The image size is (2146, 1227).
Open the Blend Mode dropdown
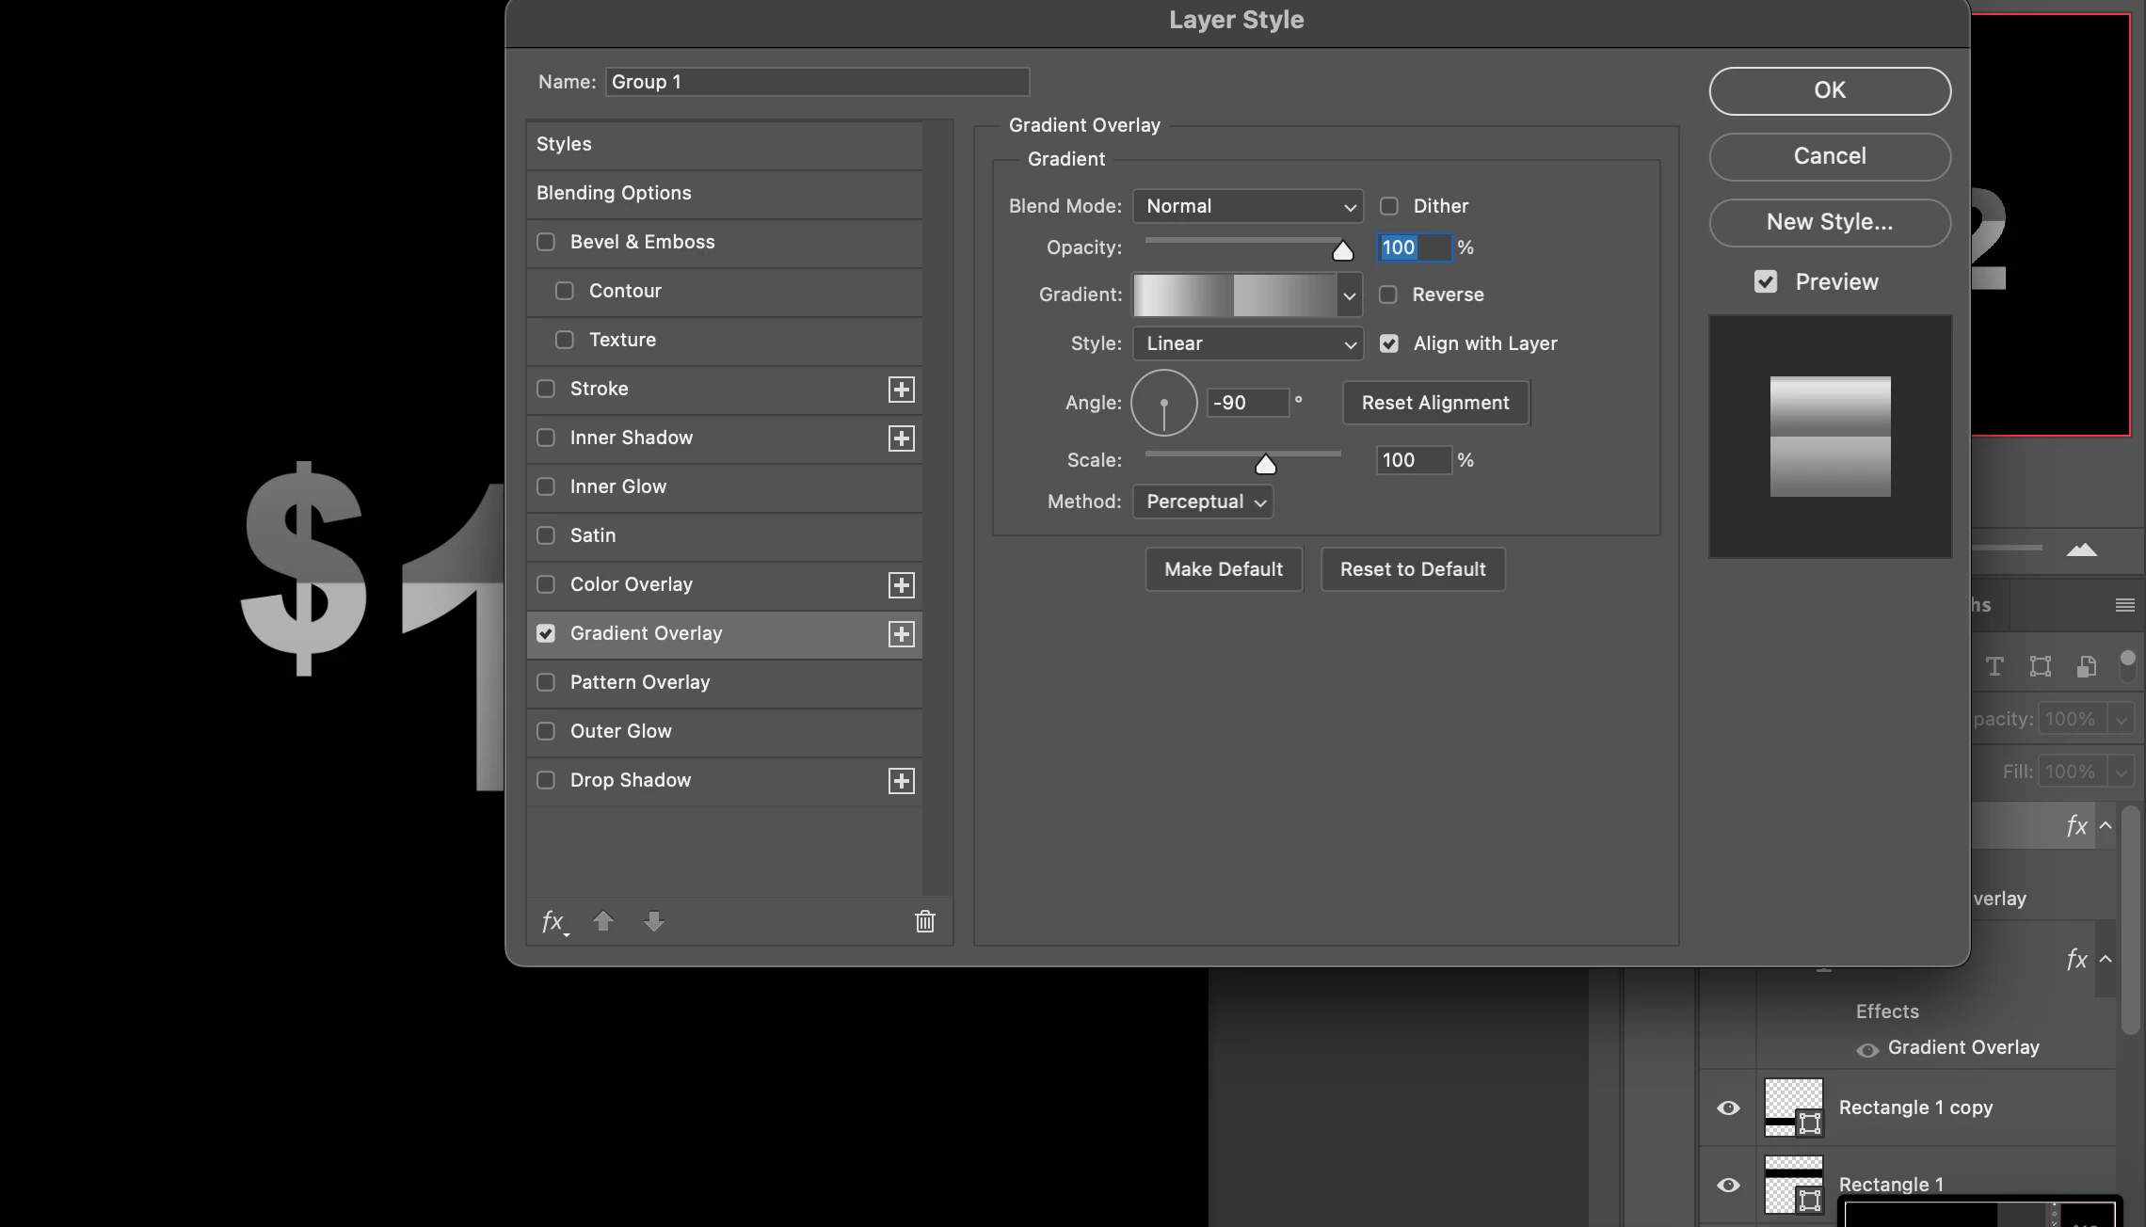click(x=1247, y=206)
